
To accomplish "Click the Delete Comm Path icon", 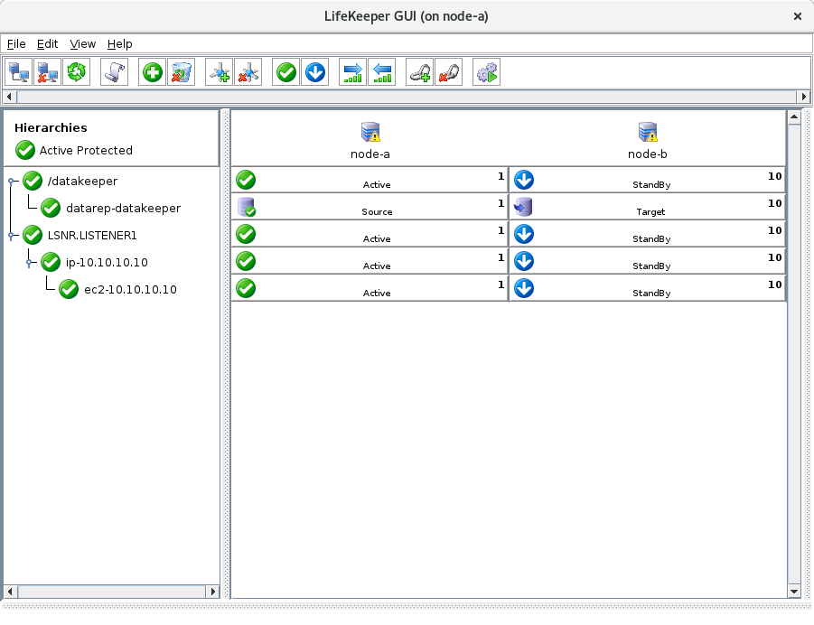I will click(x=248, y=72).
